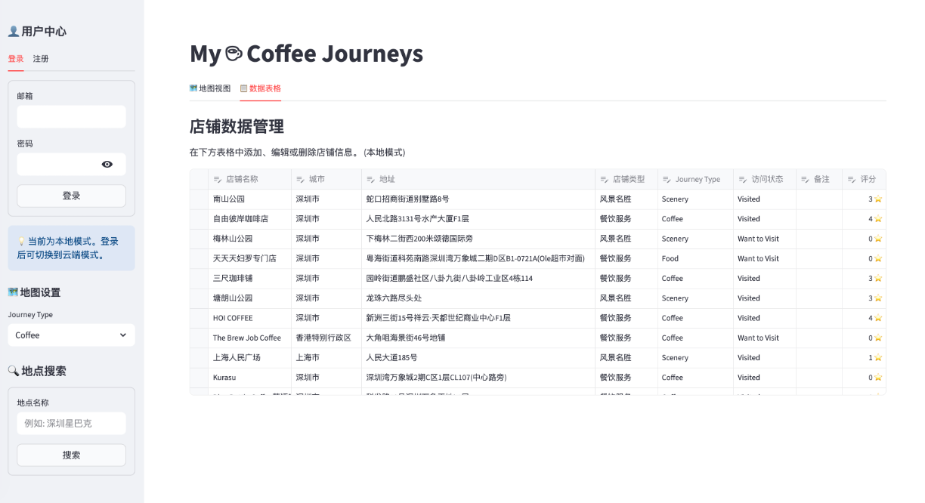Click the 地点名称 search input field
Screen dimensions: 925x503
71,424
